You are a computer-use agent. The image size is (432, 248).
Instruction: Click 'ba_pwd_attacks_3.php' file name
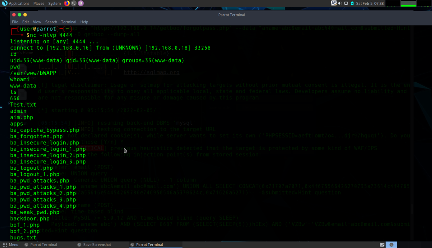(x=43, y=199)
